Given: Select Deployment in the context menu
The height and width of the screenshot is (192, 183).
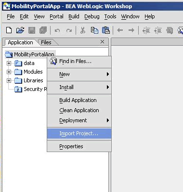Looking at the screenshot, I should tap(79, 120).
